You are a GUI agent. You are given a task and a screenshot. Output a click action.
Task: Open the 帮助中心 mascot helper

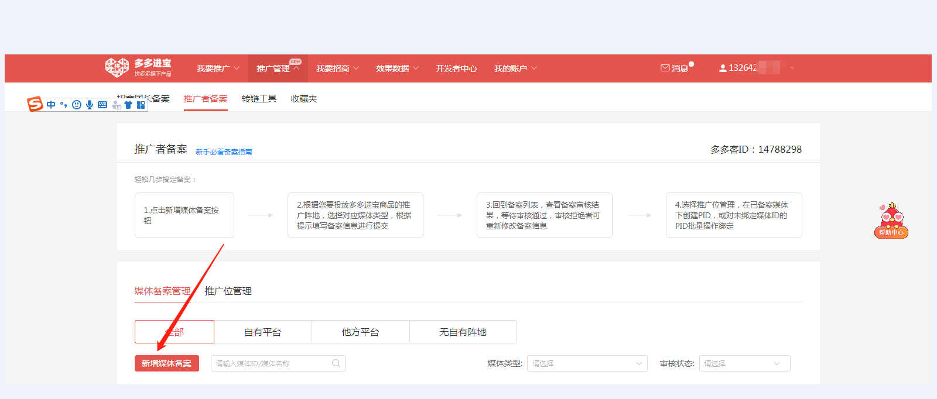click(891, 221)
